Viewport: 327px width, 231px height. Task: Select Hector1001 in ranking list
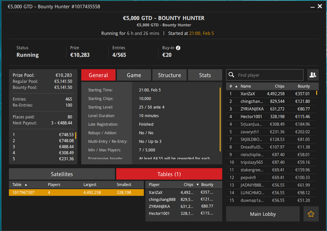270,117
